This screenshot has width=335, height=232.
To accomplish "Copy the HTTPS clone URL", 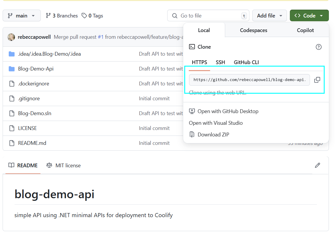I will point(317,80).
